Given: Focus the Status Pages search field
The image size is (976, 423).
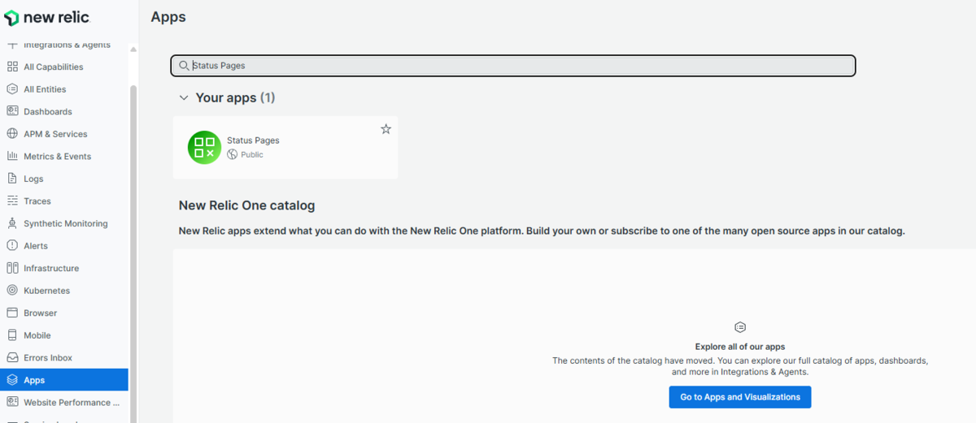Looking at the screenshot, I should point(513,65).
